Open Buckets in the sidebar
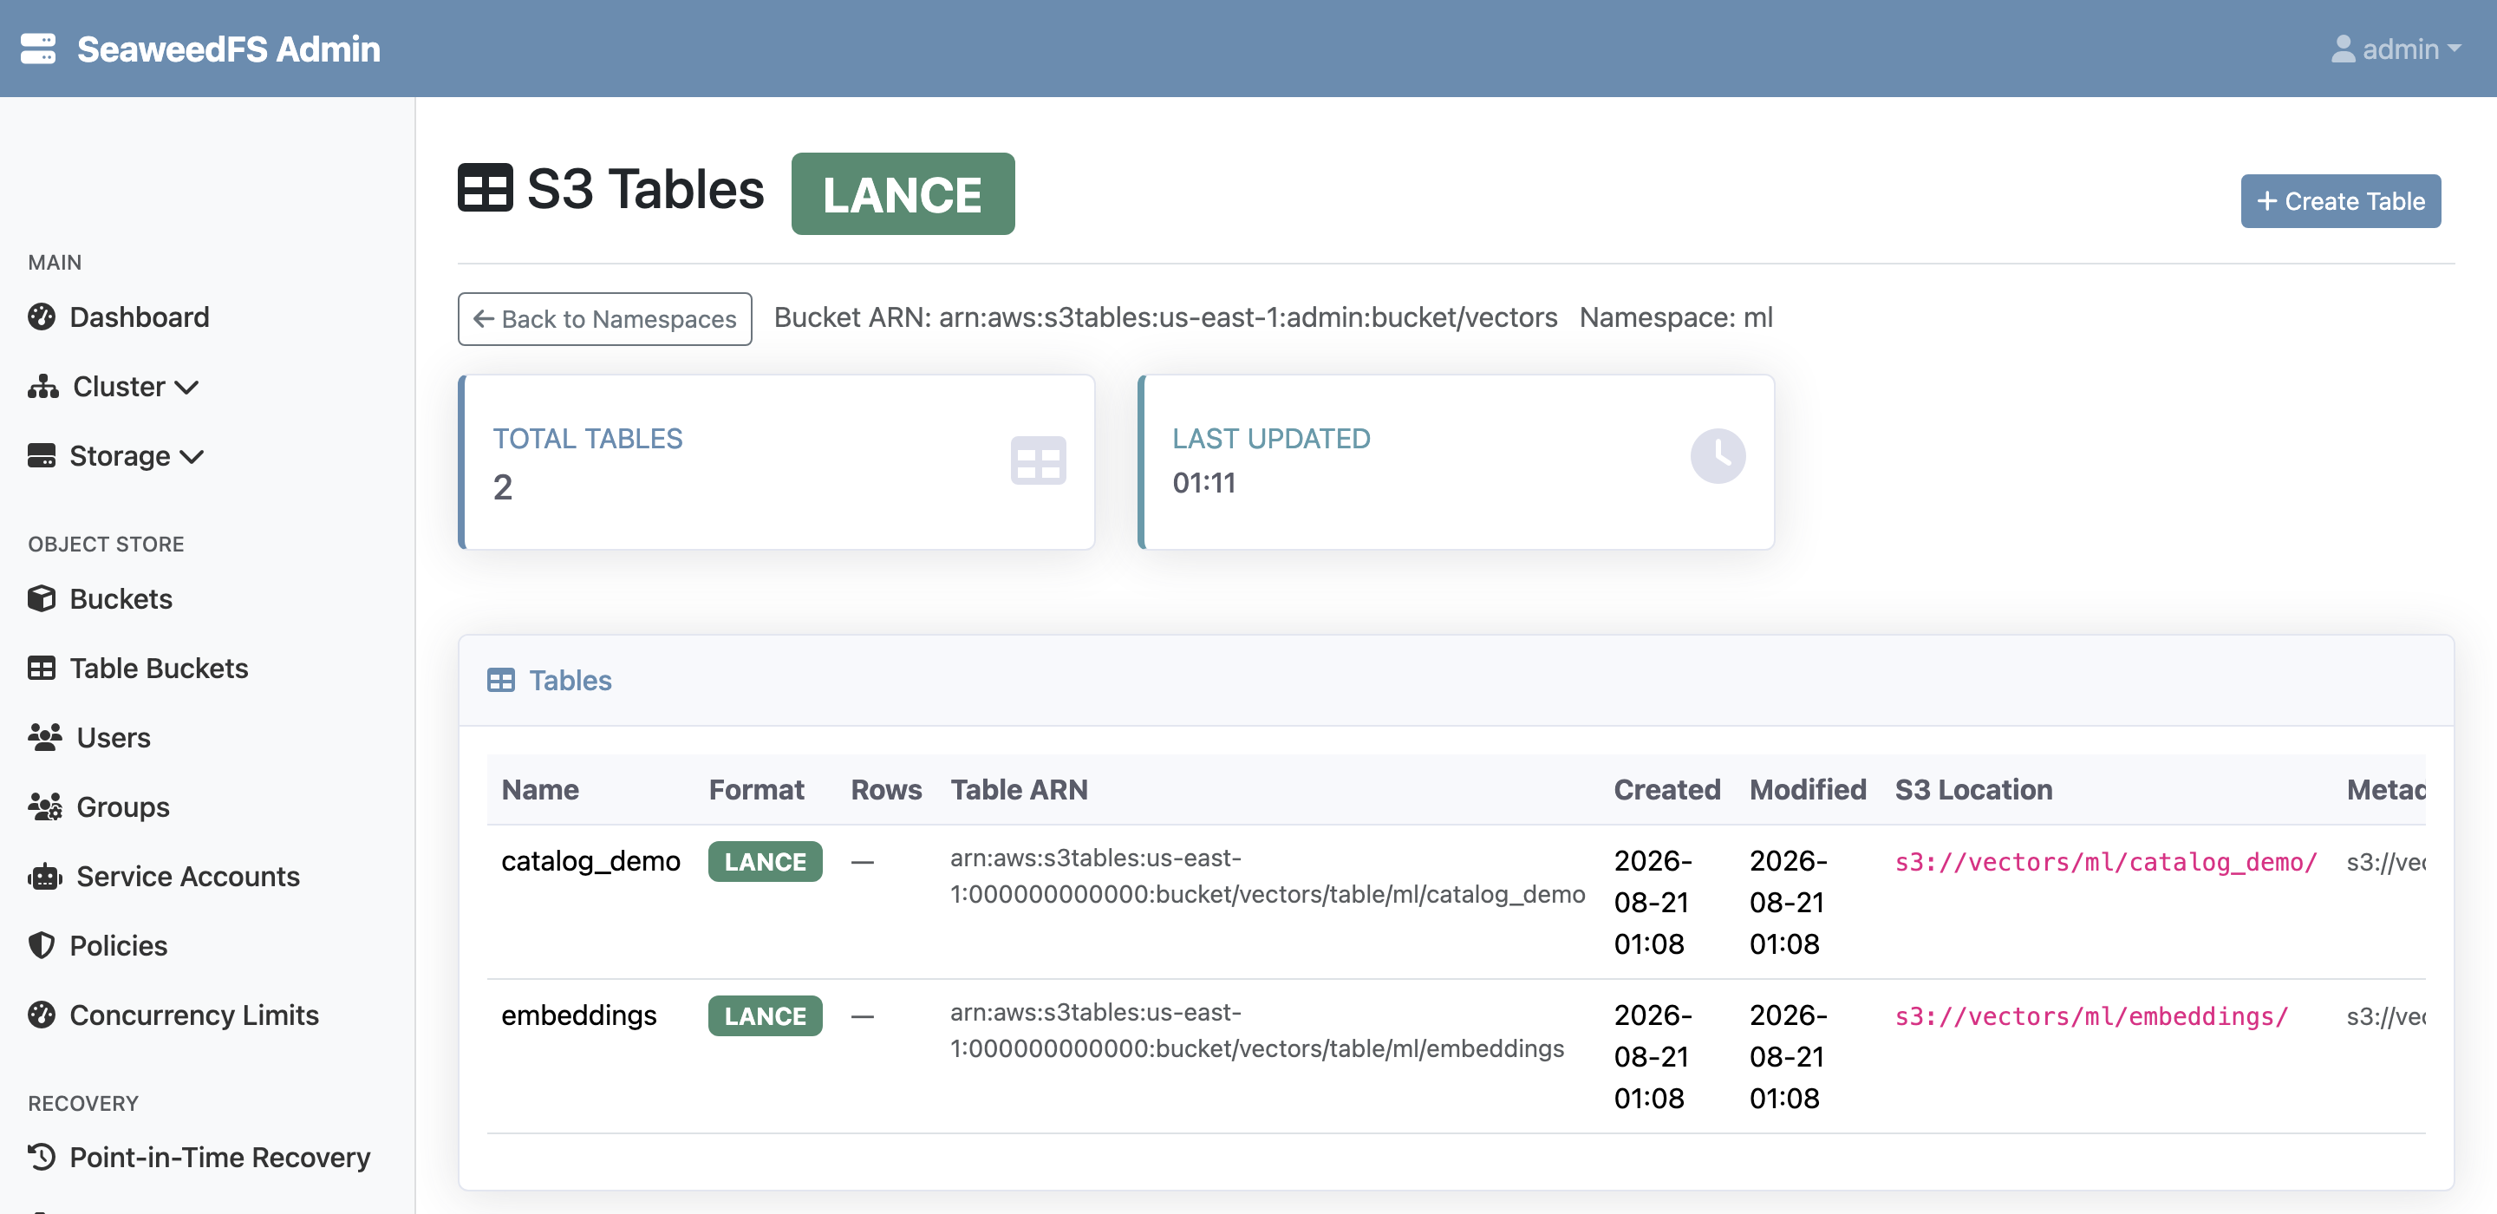The height and width of the screenshot is (1214, 2497). click(x=121, y=598)
